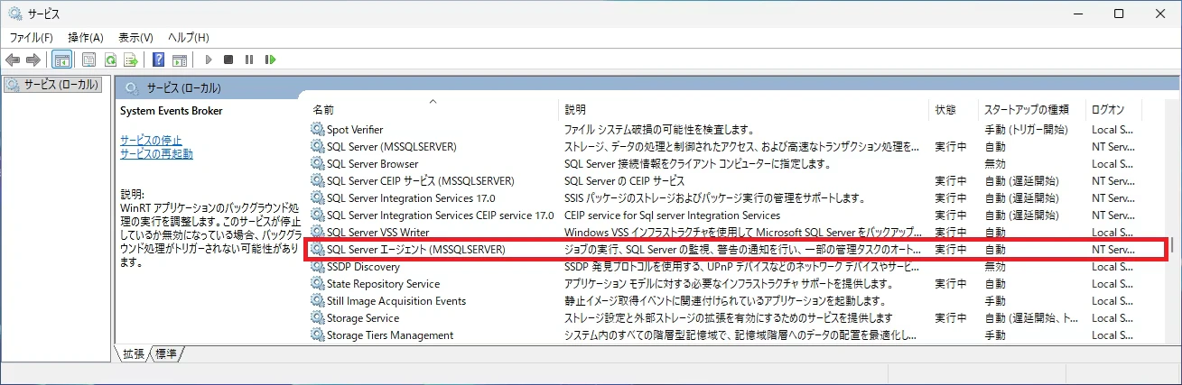Image resolution: width=1182 pixels, height=385 pixels.
Task: Click the Stop service square icon
Action: click(228, 60)
